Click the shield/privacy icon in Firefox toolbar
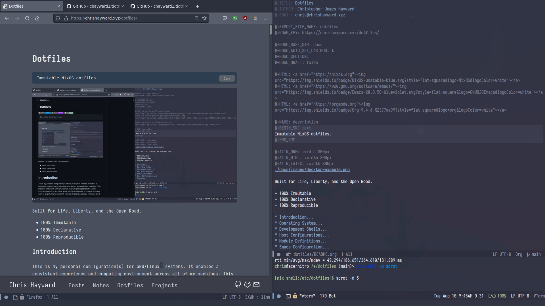The image size is (545, 306). click(58, 18)
